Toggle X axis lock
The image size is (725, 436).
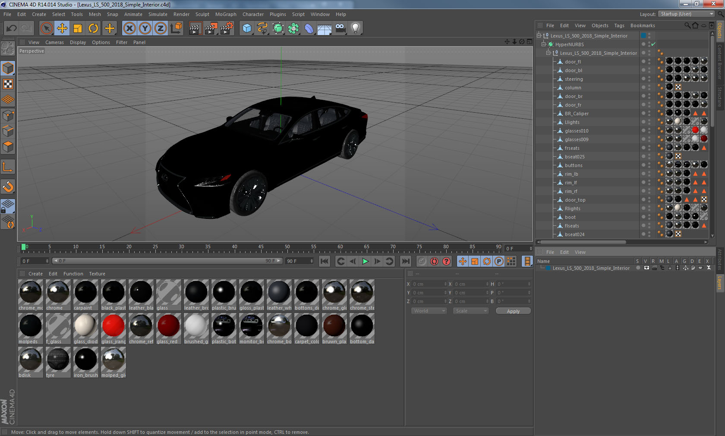129,28
